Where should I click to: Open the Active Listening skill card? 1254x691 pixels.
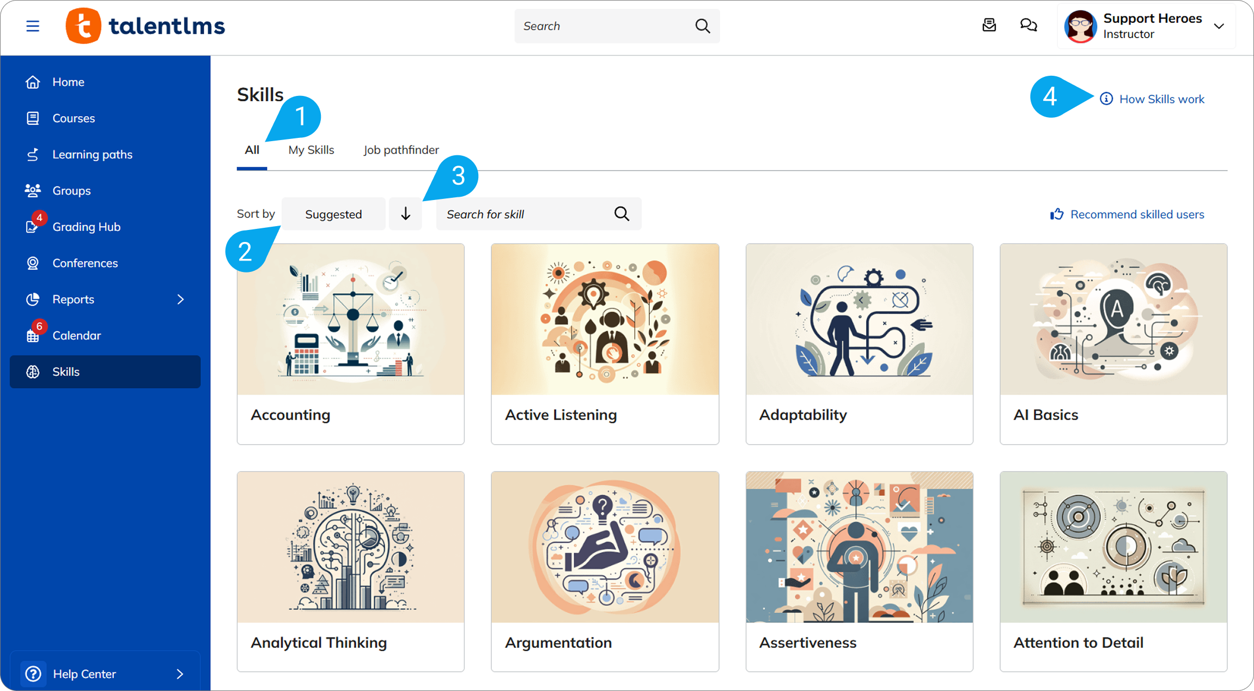coord(605,344)
